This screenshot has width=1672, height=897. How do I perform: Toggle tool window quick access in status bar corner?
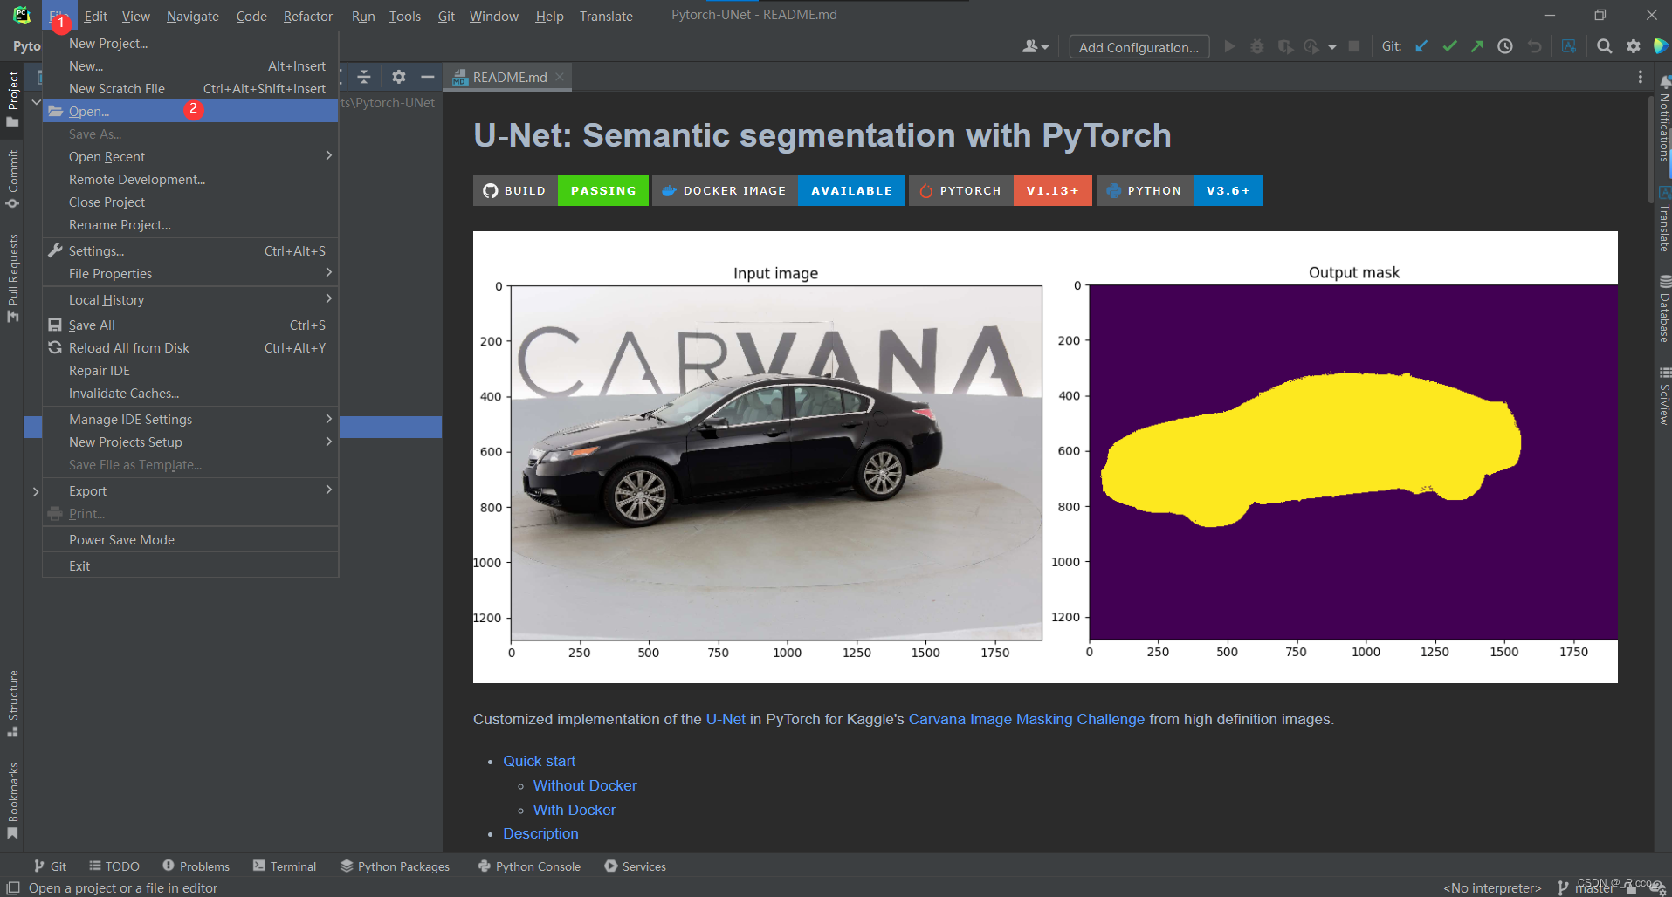[x=13, y=887]
